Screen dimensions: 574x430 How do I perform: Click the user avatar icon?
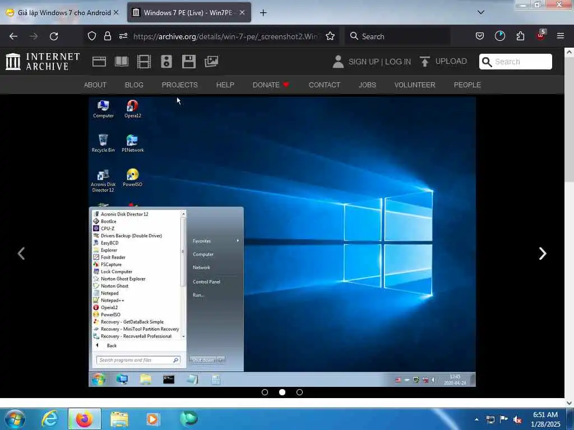click(338, 62)
